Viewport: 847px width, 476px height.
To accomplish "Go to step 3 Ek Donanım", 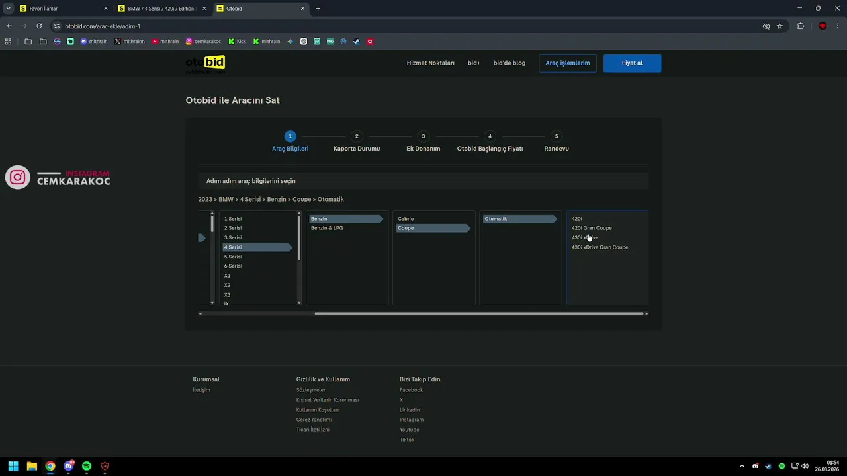I will 423,141.
